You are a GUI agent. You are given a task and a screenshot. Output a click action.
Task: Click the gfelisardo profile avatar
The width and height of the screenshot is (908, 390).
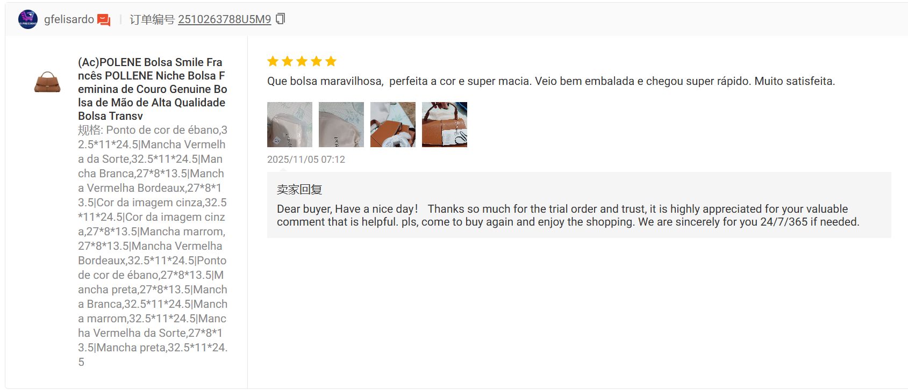(x=28, y=19)
